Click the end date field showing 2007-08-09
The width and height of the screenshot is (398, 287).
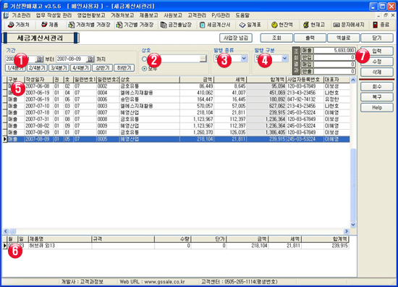71,59
